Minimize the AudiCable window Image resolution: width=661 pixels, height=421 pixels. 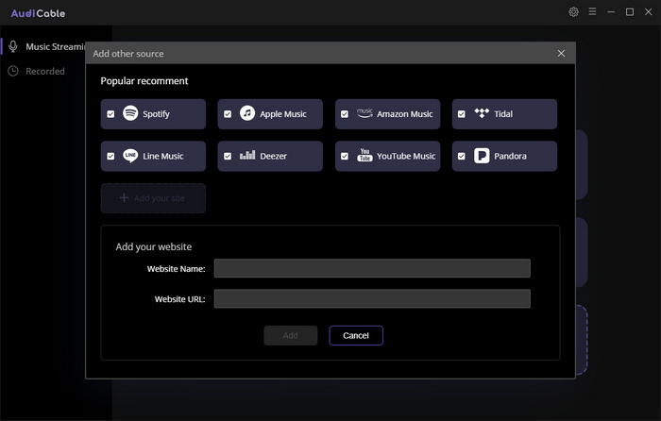(611, 12)
